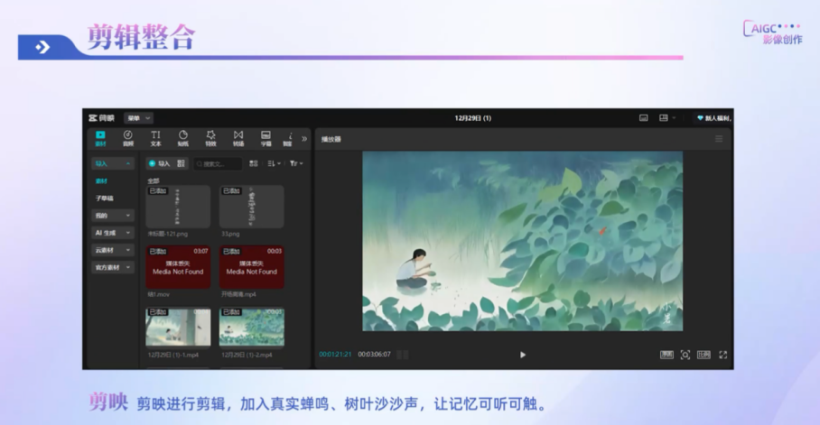Click the slide's blue arrow badge
The width and height of the screenshot is (820, 425).
[42, 47]
